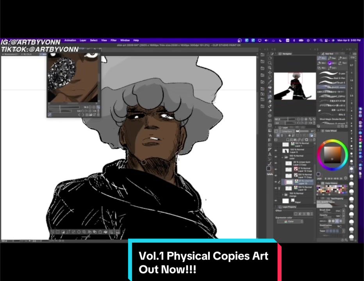Open the Animation menu
Viewport: 364px width, 281px height.
[x=70, y=40]
